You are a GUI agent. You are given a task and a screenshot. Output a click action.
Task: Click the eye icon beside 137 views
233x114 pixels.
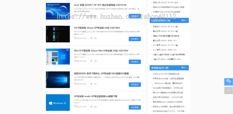(91, 84)
